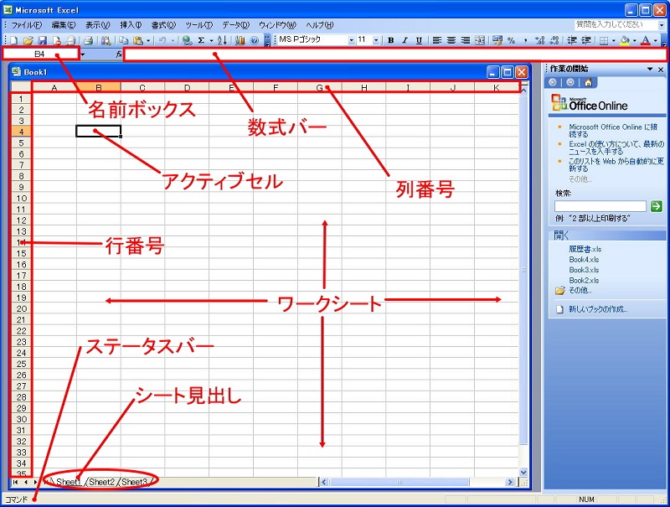The height and width of the screenshot is (507, 670).
Task: Toggle Underline formatting
Action: (x=420, y=40)
